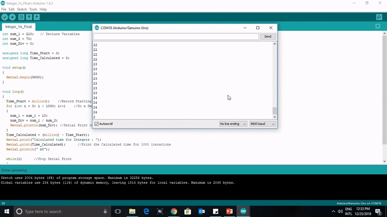This screenshot has width=387, height=217.
Task: Select the Integer_Vs_Float tab
Action: click(x=18, y=27)
